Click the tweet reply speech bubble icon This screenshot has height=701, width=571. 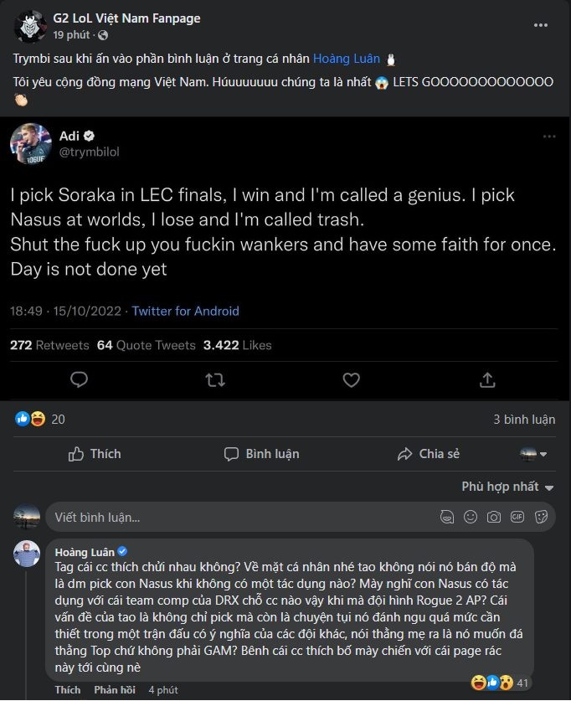click(x=80, y=380)
